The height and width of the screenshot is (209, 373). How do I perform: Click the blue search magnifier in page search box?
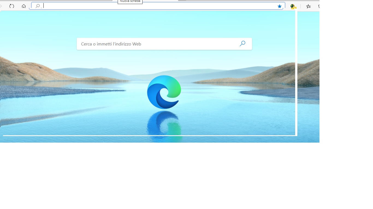[x=242, y=44]
